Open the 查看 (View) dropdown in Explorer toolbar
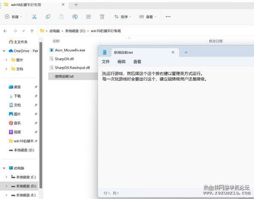 coord(148,17)
